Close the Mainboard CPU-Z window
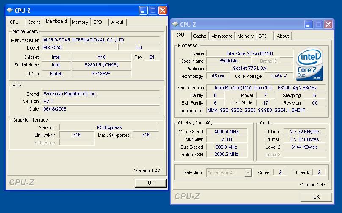This screenshot has width=342, height=213. point(163,10)
